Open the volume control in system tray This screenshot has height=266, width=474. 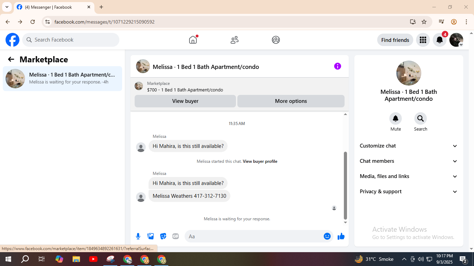point(421,259)
